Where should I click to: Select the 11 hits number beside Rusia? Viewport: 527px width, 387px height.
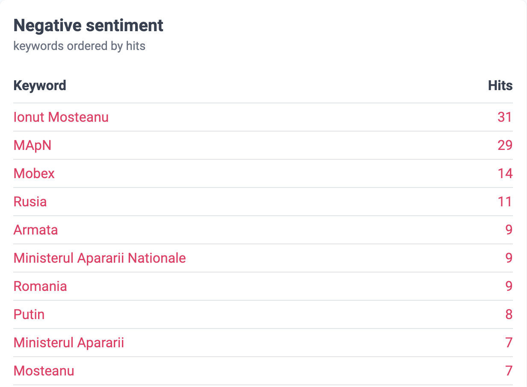[x=505, y=202]
